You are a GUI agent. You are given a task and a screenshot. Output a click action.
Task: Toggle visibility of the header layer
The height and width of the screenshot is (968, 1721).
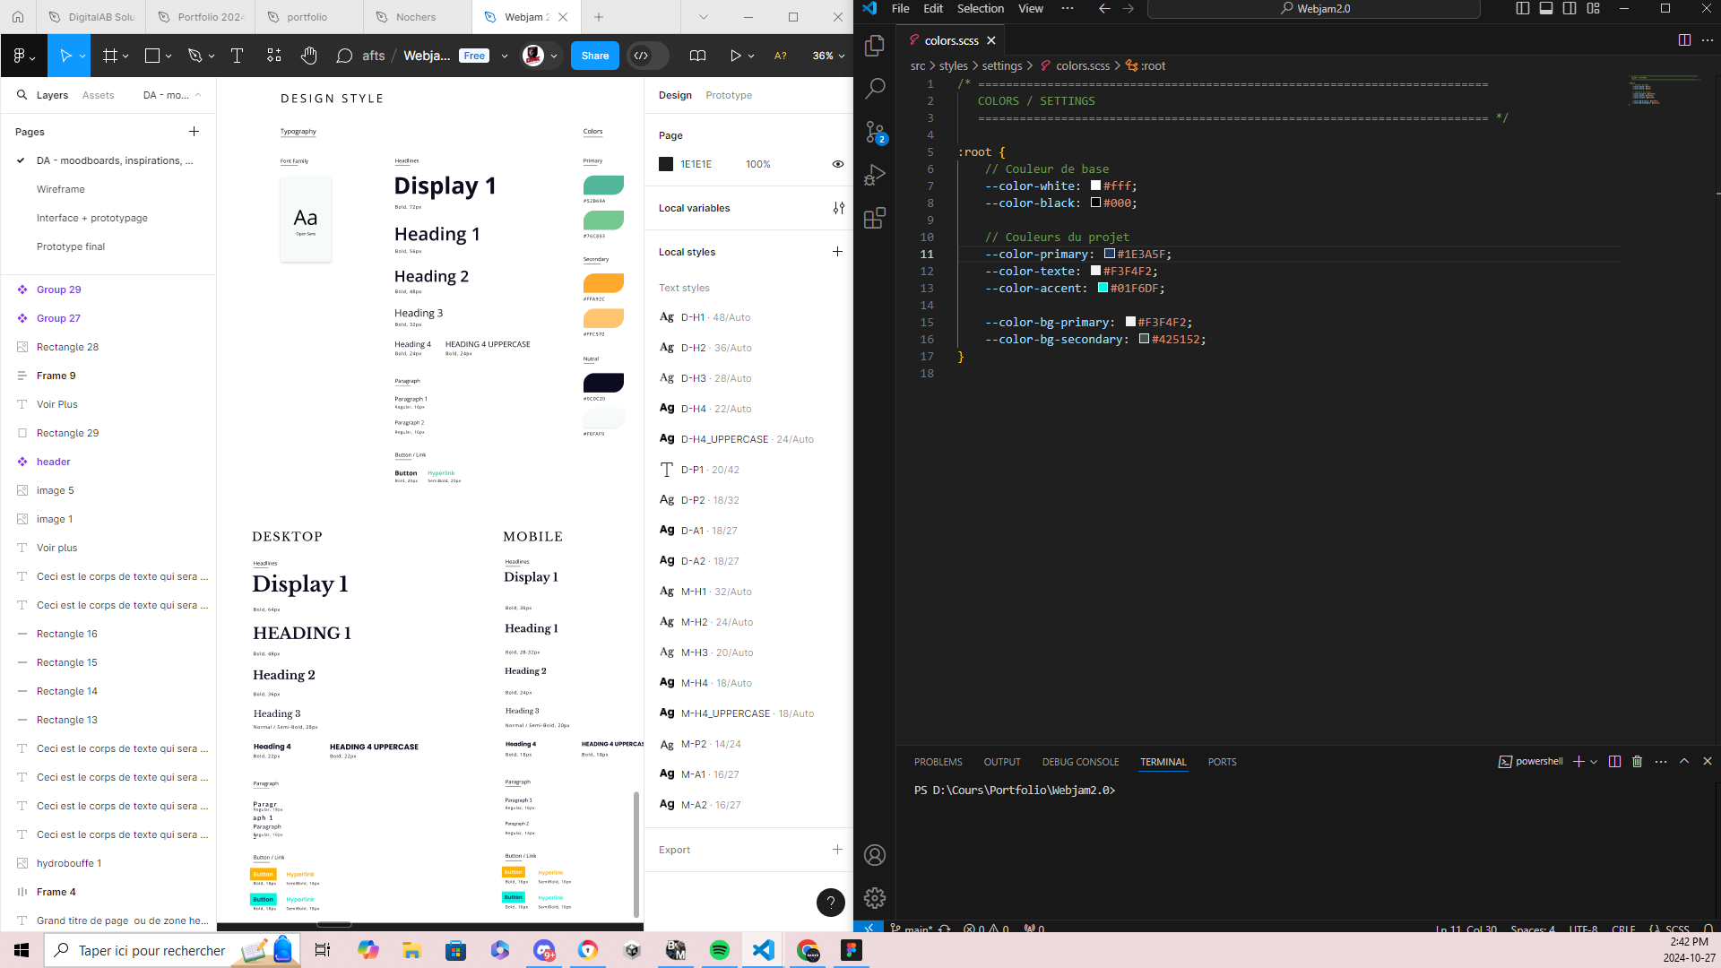coord(202,461)
